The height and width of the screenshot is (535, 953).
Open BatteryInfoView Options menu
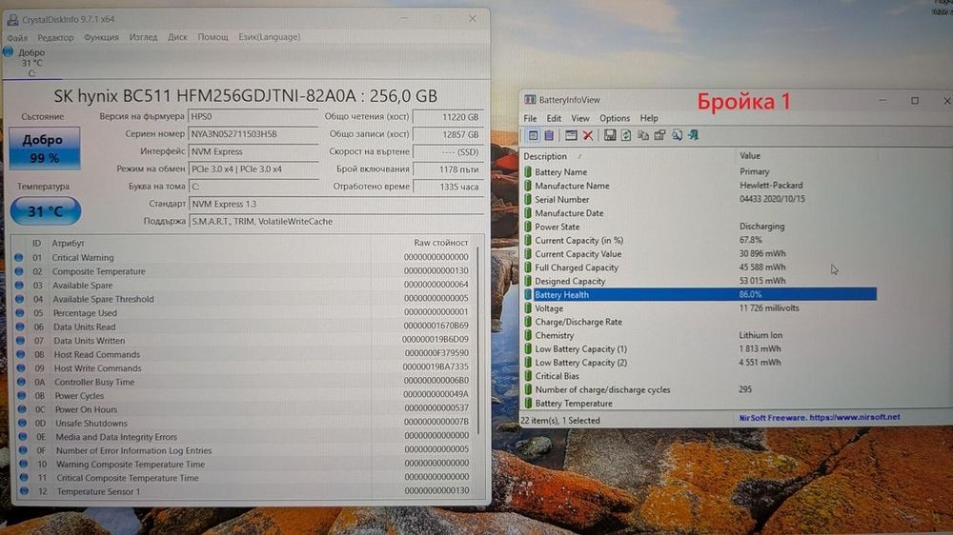615,118
